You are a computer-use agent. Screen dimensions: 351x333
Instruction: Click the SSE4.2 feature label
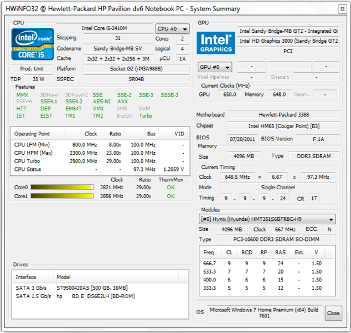click(74, 102)
